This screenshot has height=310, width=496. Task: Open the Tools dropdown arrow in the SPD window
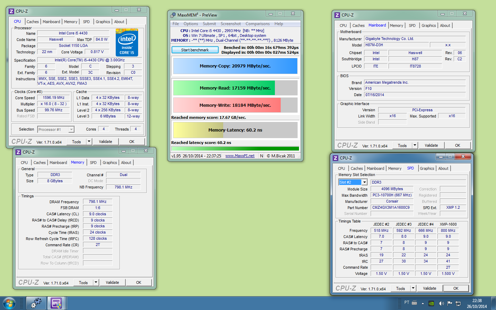(413, 288)
